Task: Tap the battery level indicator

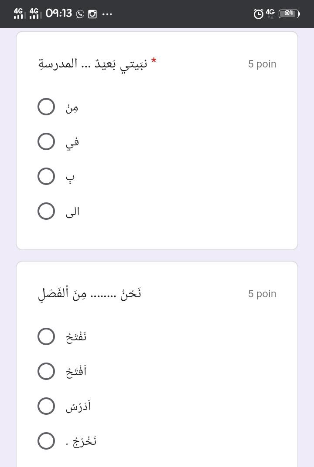Action: click(289, 13)
